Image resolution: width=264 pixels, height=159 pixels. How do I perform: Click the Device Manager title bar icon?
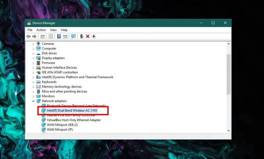pos(29,23)
